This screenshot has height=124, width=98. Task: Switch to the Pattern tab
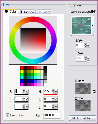pyautogui.click(x=44, y=12)
